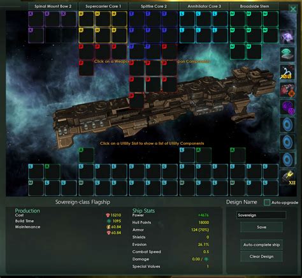Image resolution: width=302 pixels, height=278 pixels.
Task: Select the purple aura component slot
Action: point(287,107)
